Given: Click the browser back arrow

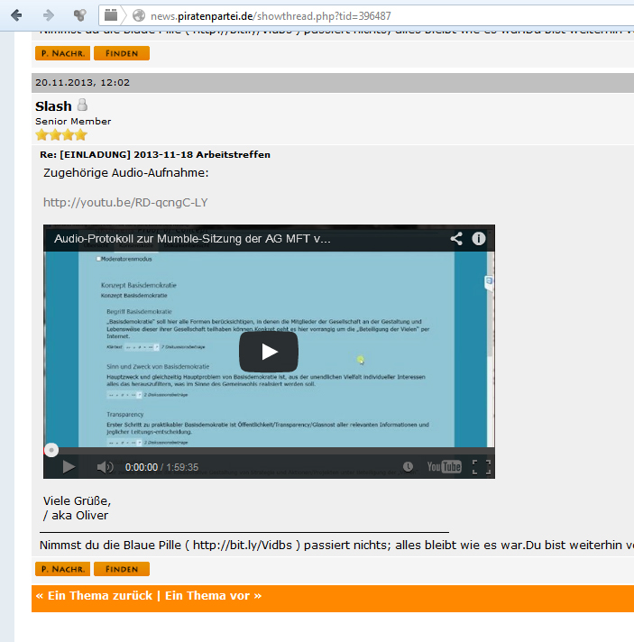Looking at the screenshot, I should click(16, 15).
